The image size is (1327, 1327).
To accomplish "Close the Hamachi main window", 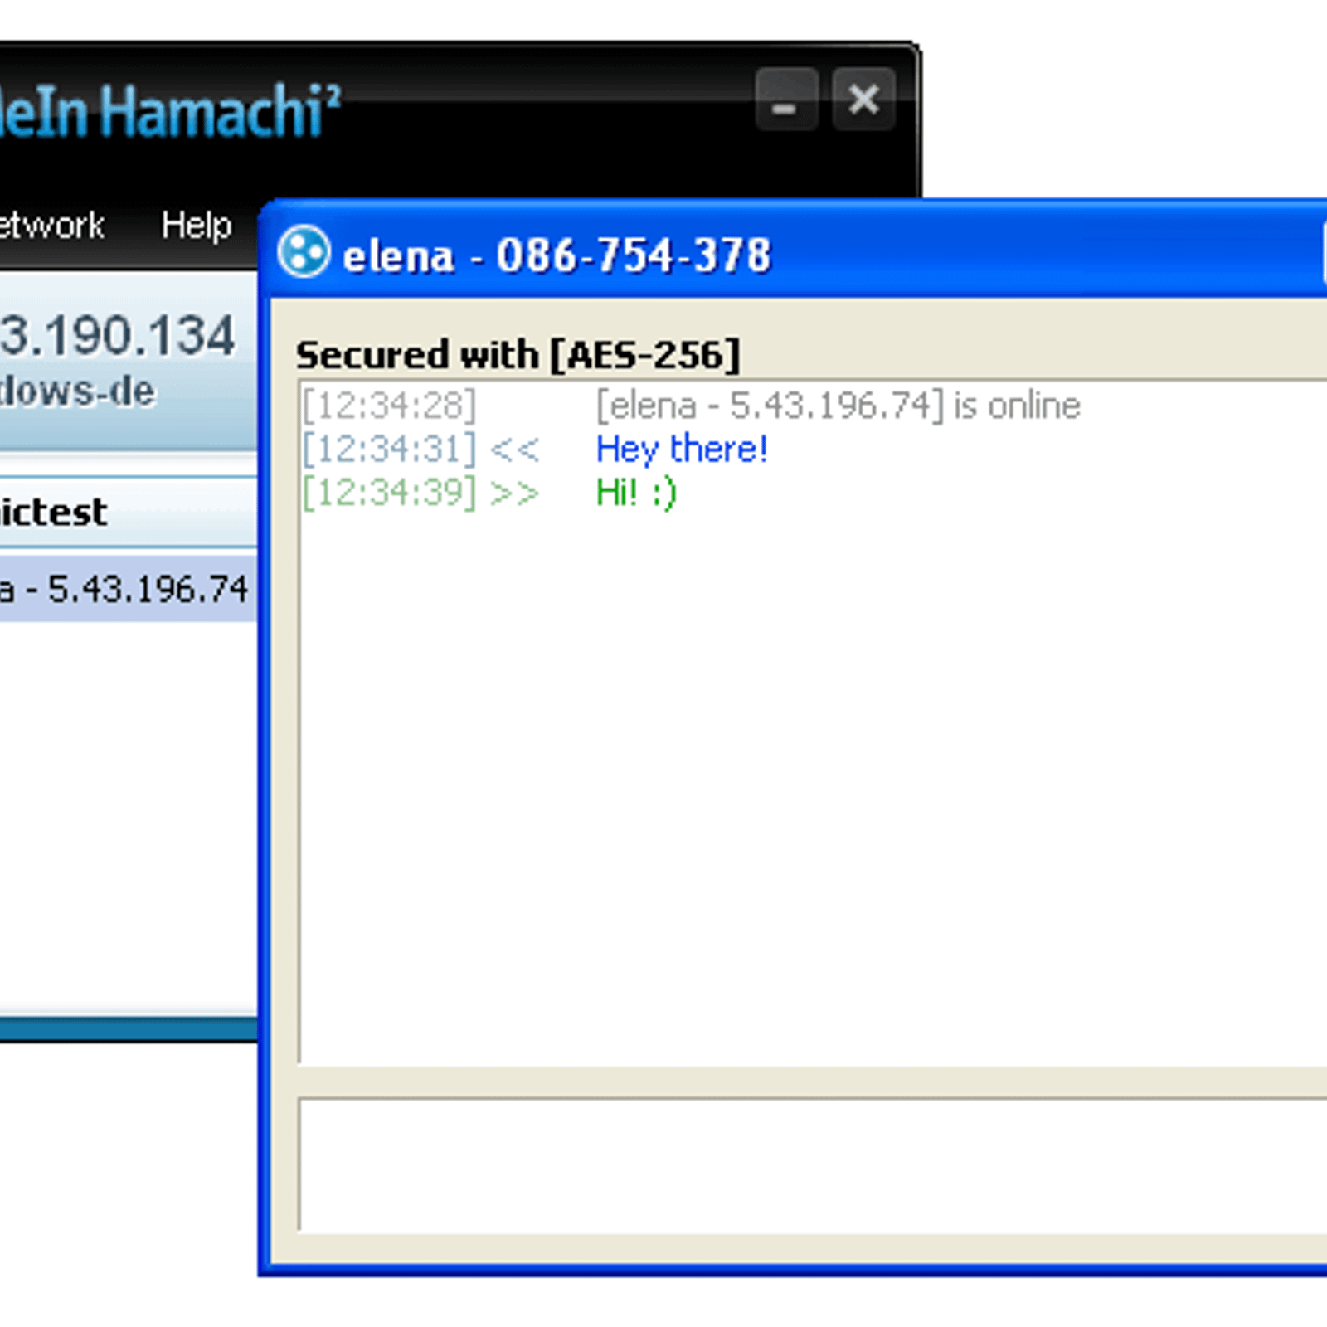I will pos(863,100).
